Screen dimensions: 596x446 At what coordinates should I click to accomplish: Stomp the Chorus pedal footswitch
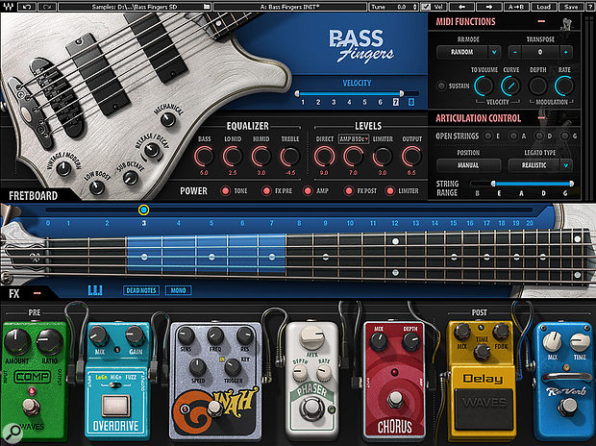[395, 400]
